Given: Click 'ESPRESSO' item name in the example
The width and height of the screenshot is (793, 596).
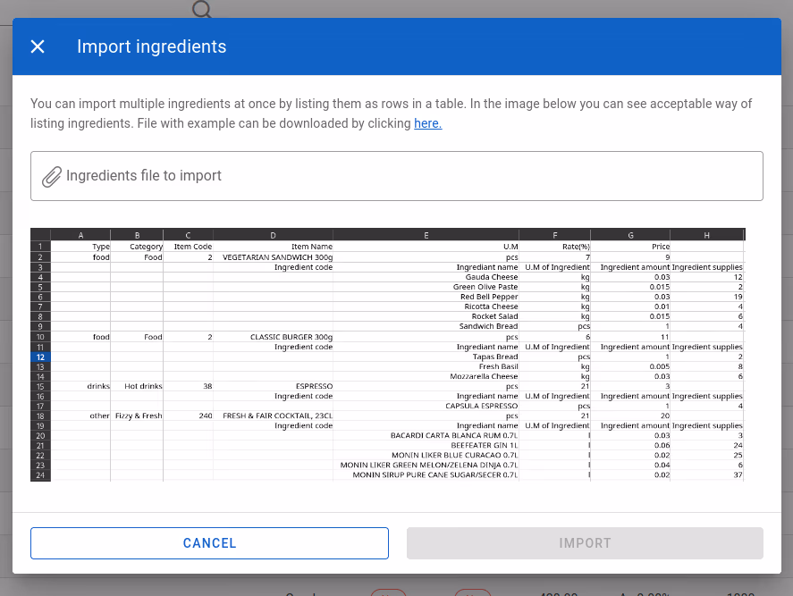Looking at the screenshot, I should [314, 386].
